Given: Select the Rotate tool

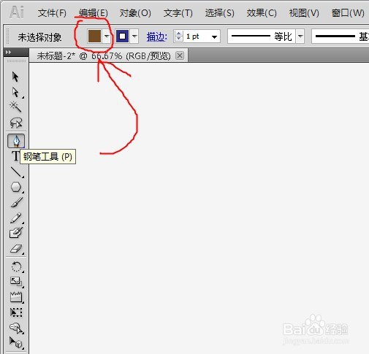Looking at the screenshot, I should (16, 266).
